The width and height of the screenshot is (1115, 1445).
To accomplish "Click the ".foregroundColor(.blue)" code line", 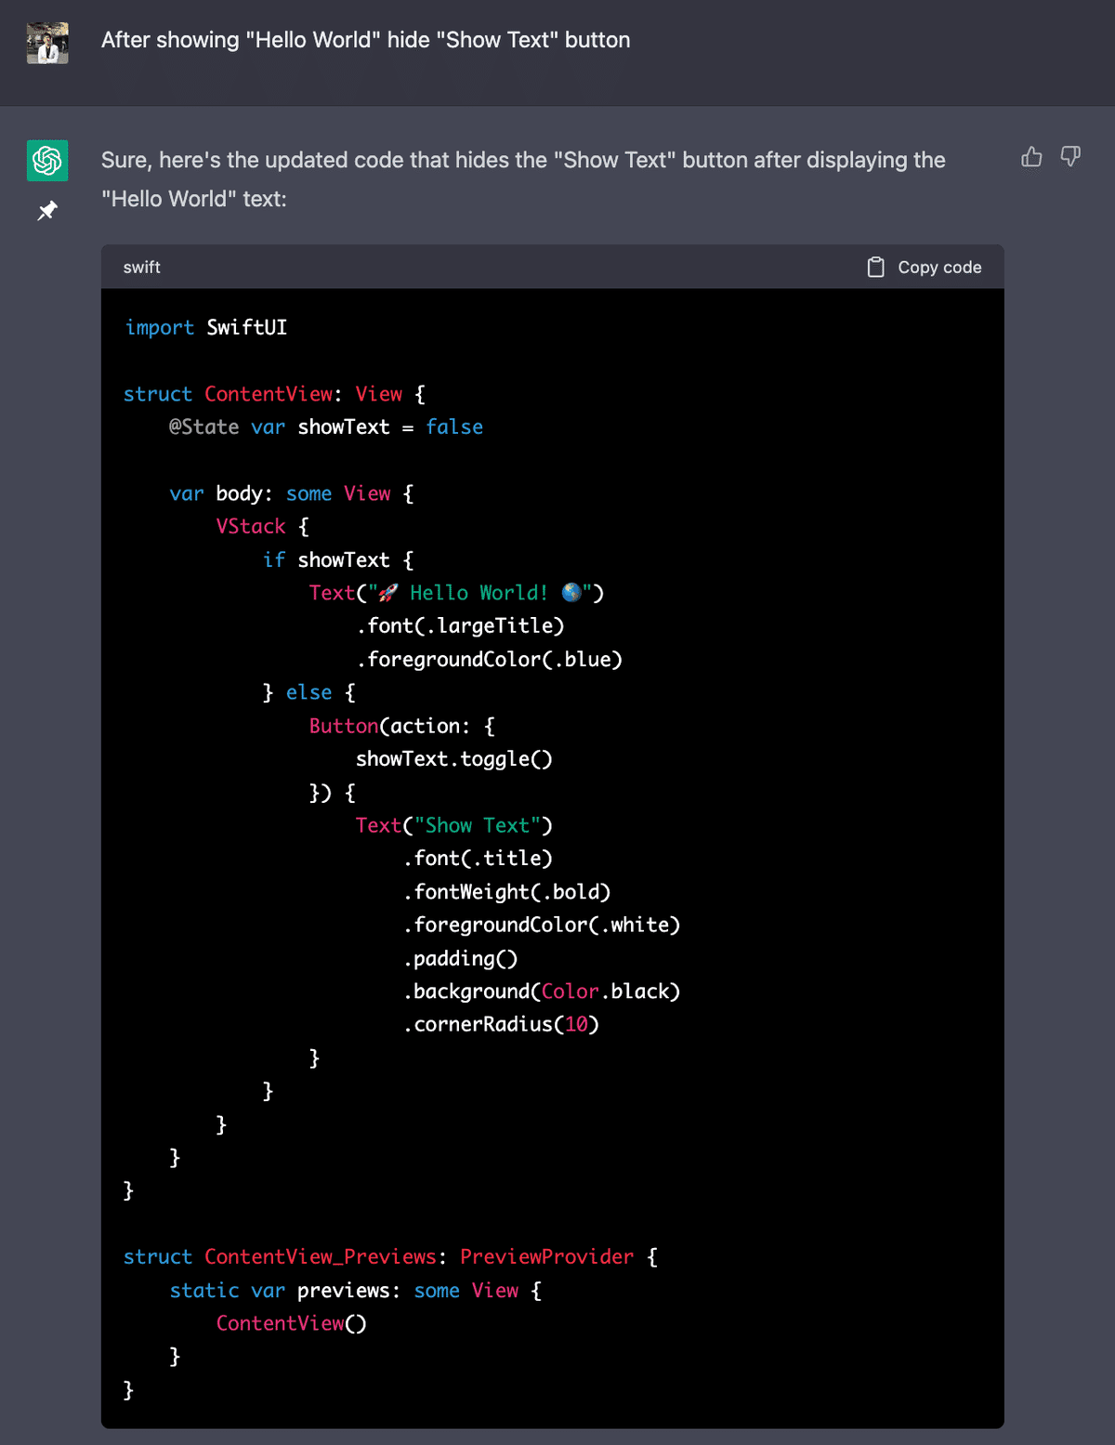I will [x=490, y=659].
